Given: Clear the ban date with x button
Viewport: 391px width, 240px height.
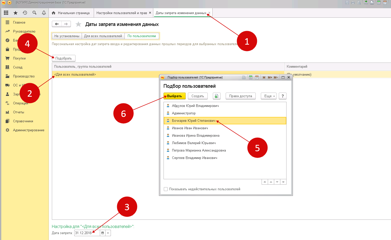Looking at the screenshot, I should pyautogui.click(x=108, y=233).
